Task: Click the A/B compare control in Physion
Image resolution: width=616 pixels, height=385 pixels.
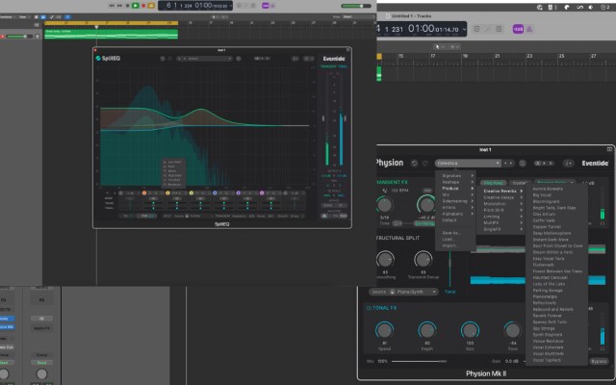Action: (x=544, y=163)
